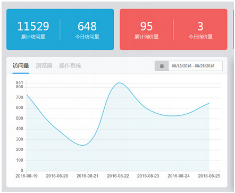Click the 累计询价量 label
This screenshot has width=235, height=193.
(146, 37)
